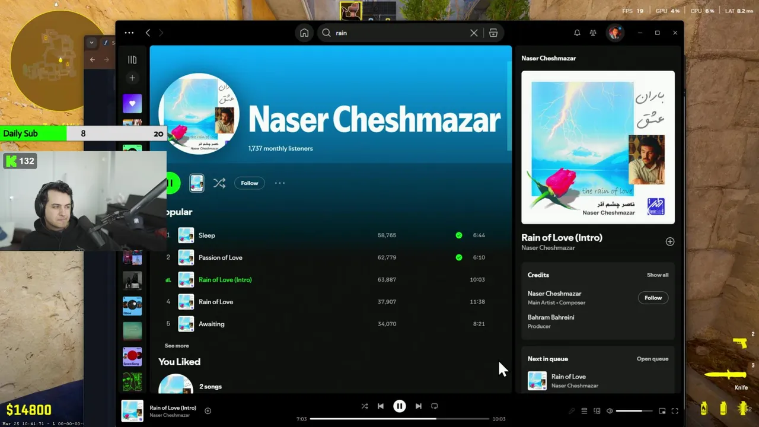The width and height of the screenshot is (759, 427).
Task: Remove Sleep from Liked Songs via checkmark
Action: point(458,235)
